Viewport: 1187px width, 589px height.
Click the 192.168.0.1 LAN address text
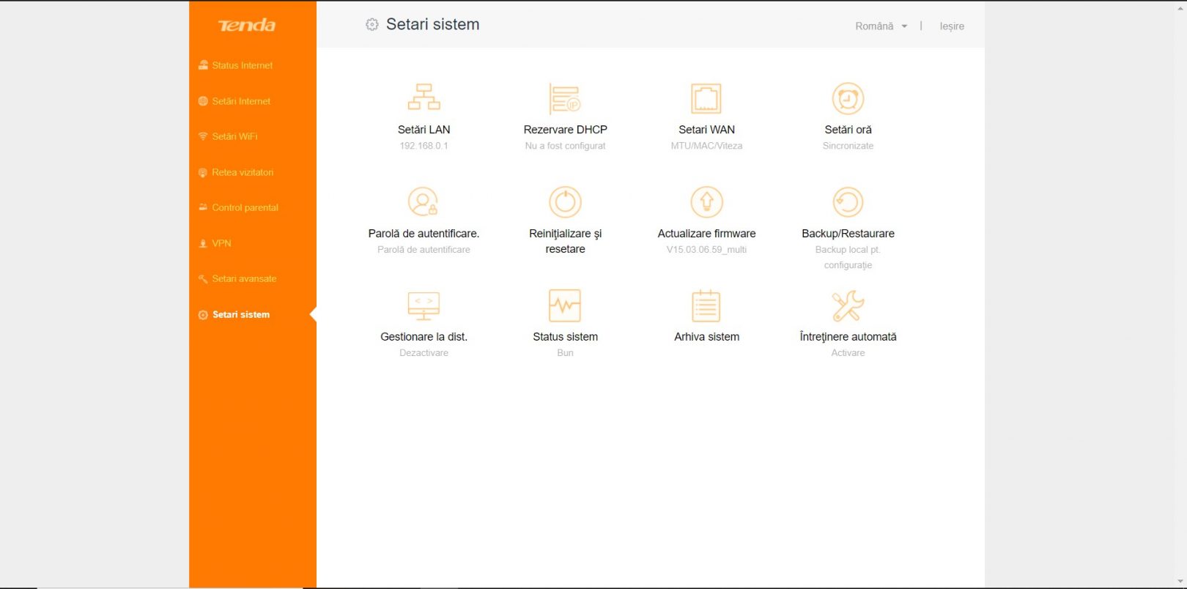pos(424,146)
